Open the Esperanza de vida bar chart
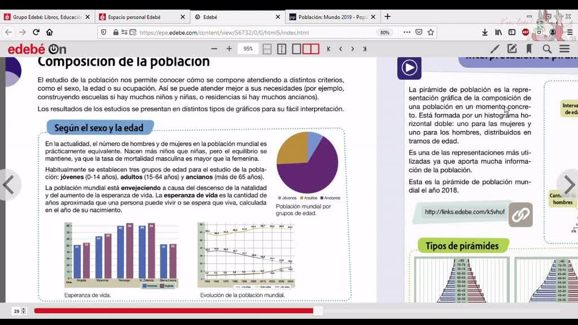The height and width of the screenshot is (325, 578). click(x=121, y=256)
